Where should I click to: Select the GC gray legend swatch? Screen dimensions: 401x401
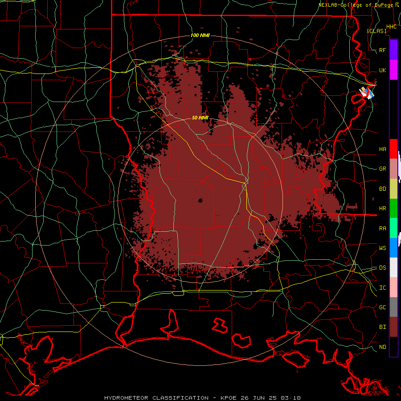393,307
